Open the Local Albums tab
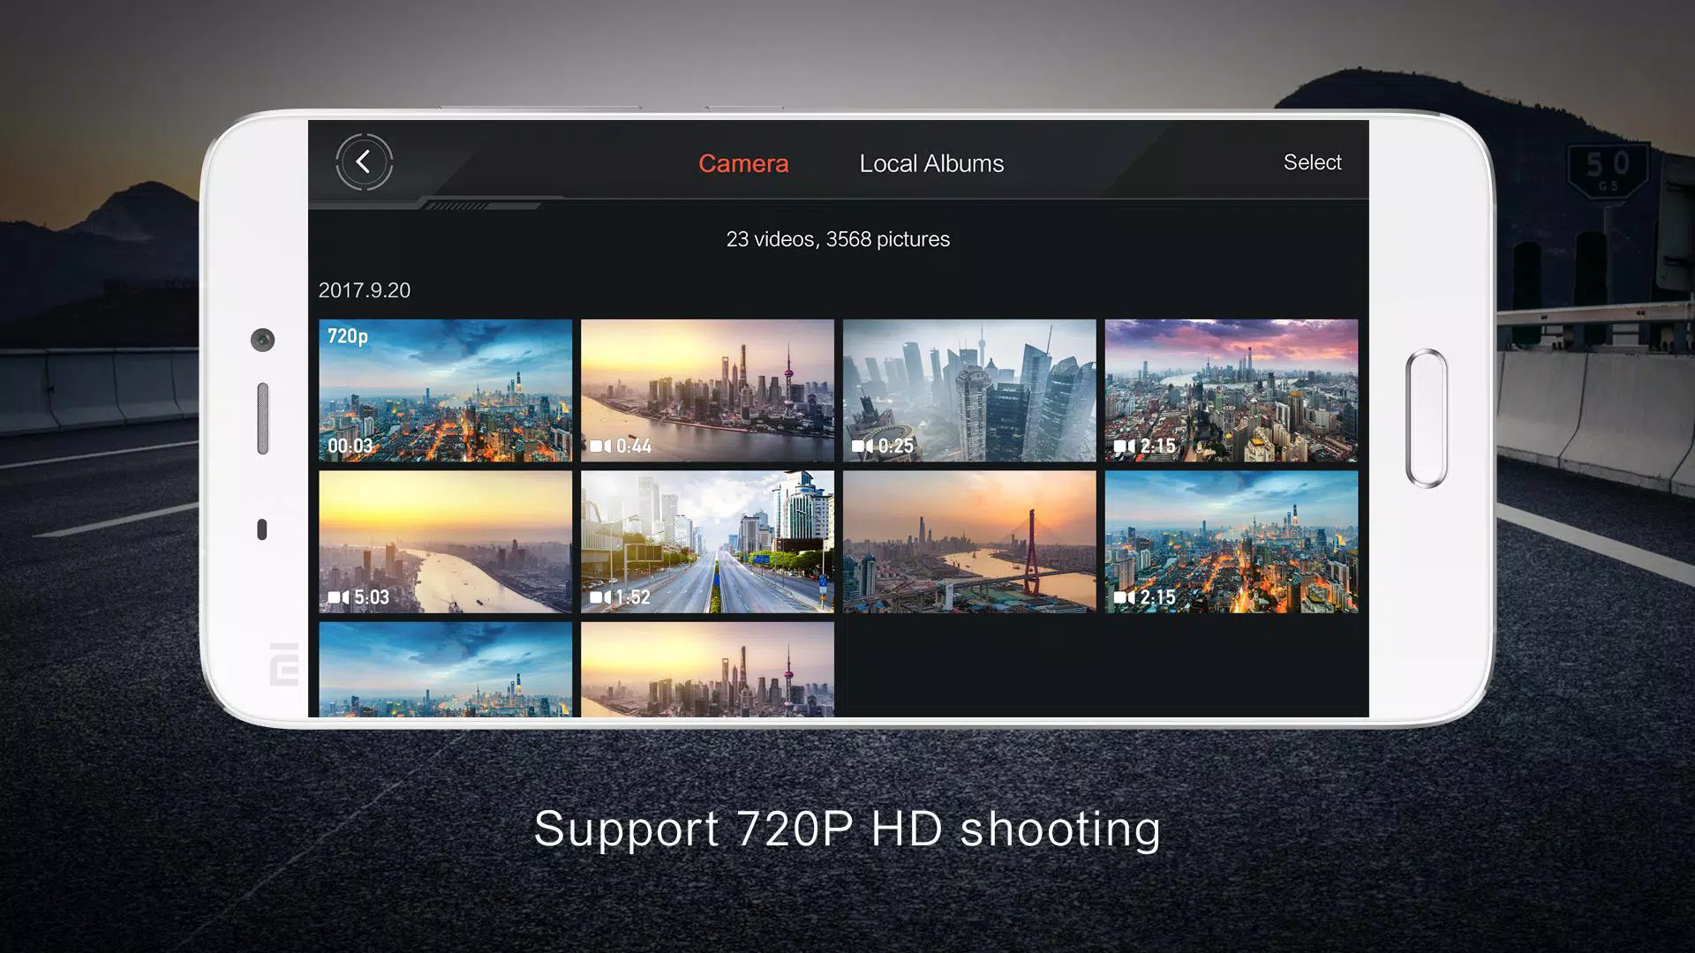The width and height of the screenshot is (1695, 953). (x=931, y=163)
